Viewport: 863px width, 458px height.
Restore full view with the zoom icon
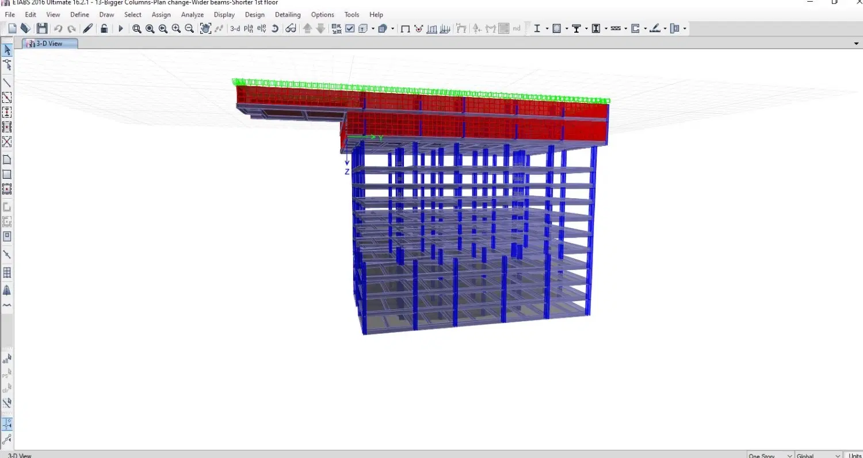point(150,29)
